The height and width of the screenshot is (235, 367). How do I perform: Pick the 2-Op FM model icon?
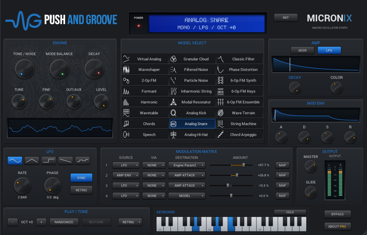126,80
